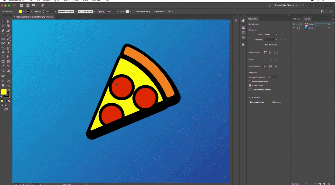This screenshot has width=335, height=185.
Task: Open Document Setup under Quick Actions
Action: click(257, 102)
